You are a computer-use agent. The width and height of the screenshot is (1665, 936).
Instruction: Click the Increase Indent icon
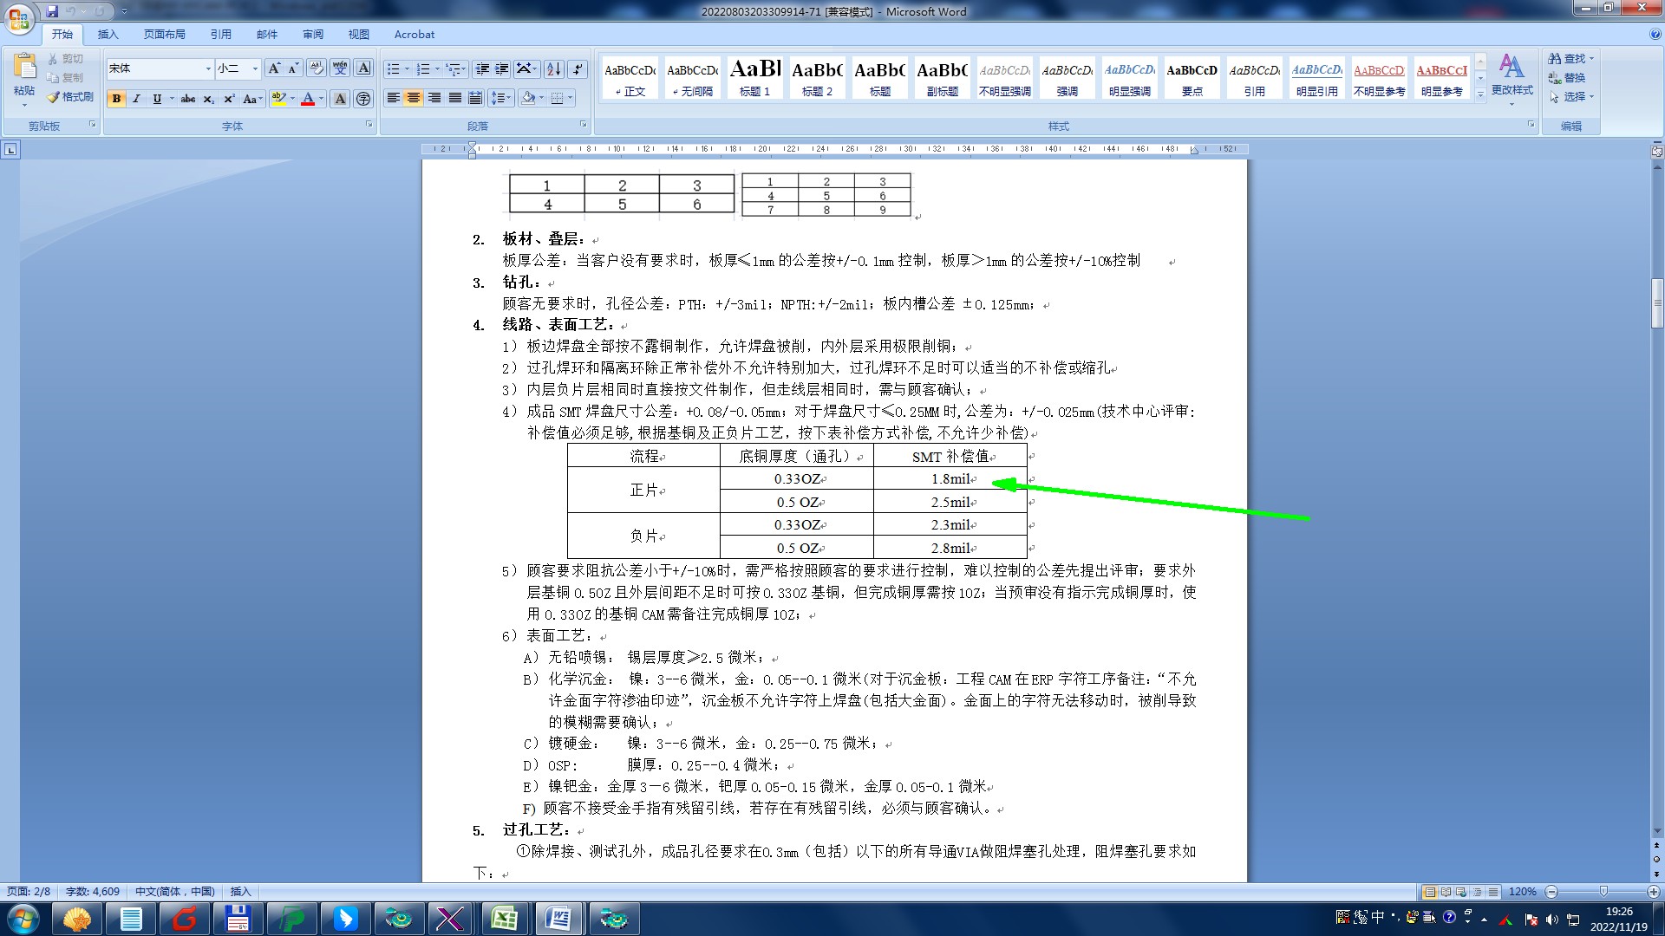502,68
